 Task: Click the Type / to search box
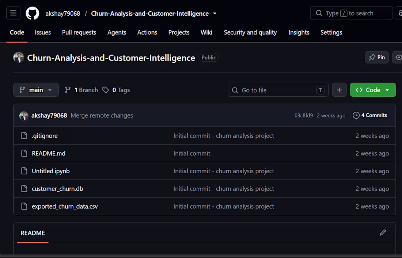pos(351,13)
